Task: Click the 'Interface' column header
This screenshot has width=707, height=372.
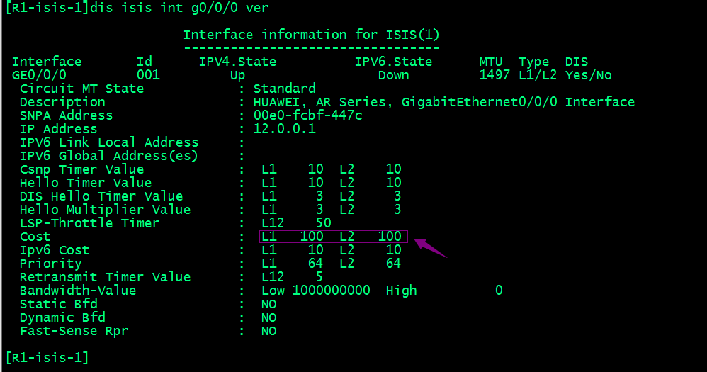Action: point(47,62)
